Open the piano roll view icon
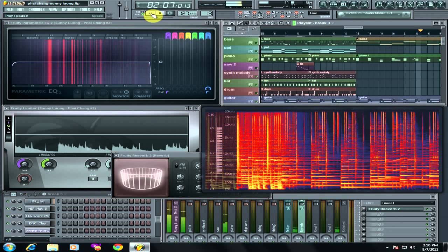Viewport: 448px width, 252px height. tap(344, 5)
